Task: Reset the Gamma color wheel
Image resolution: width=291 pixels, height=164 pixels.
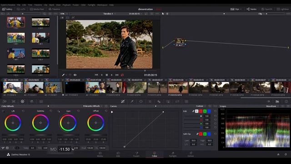Action: pyautogui.click(x=51, y=111)
